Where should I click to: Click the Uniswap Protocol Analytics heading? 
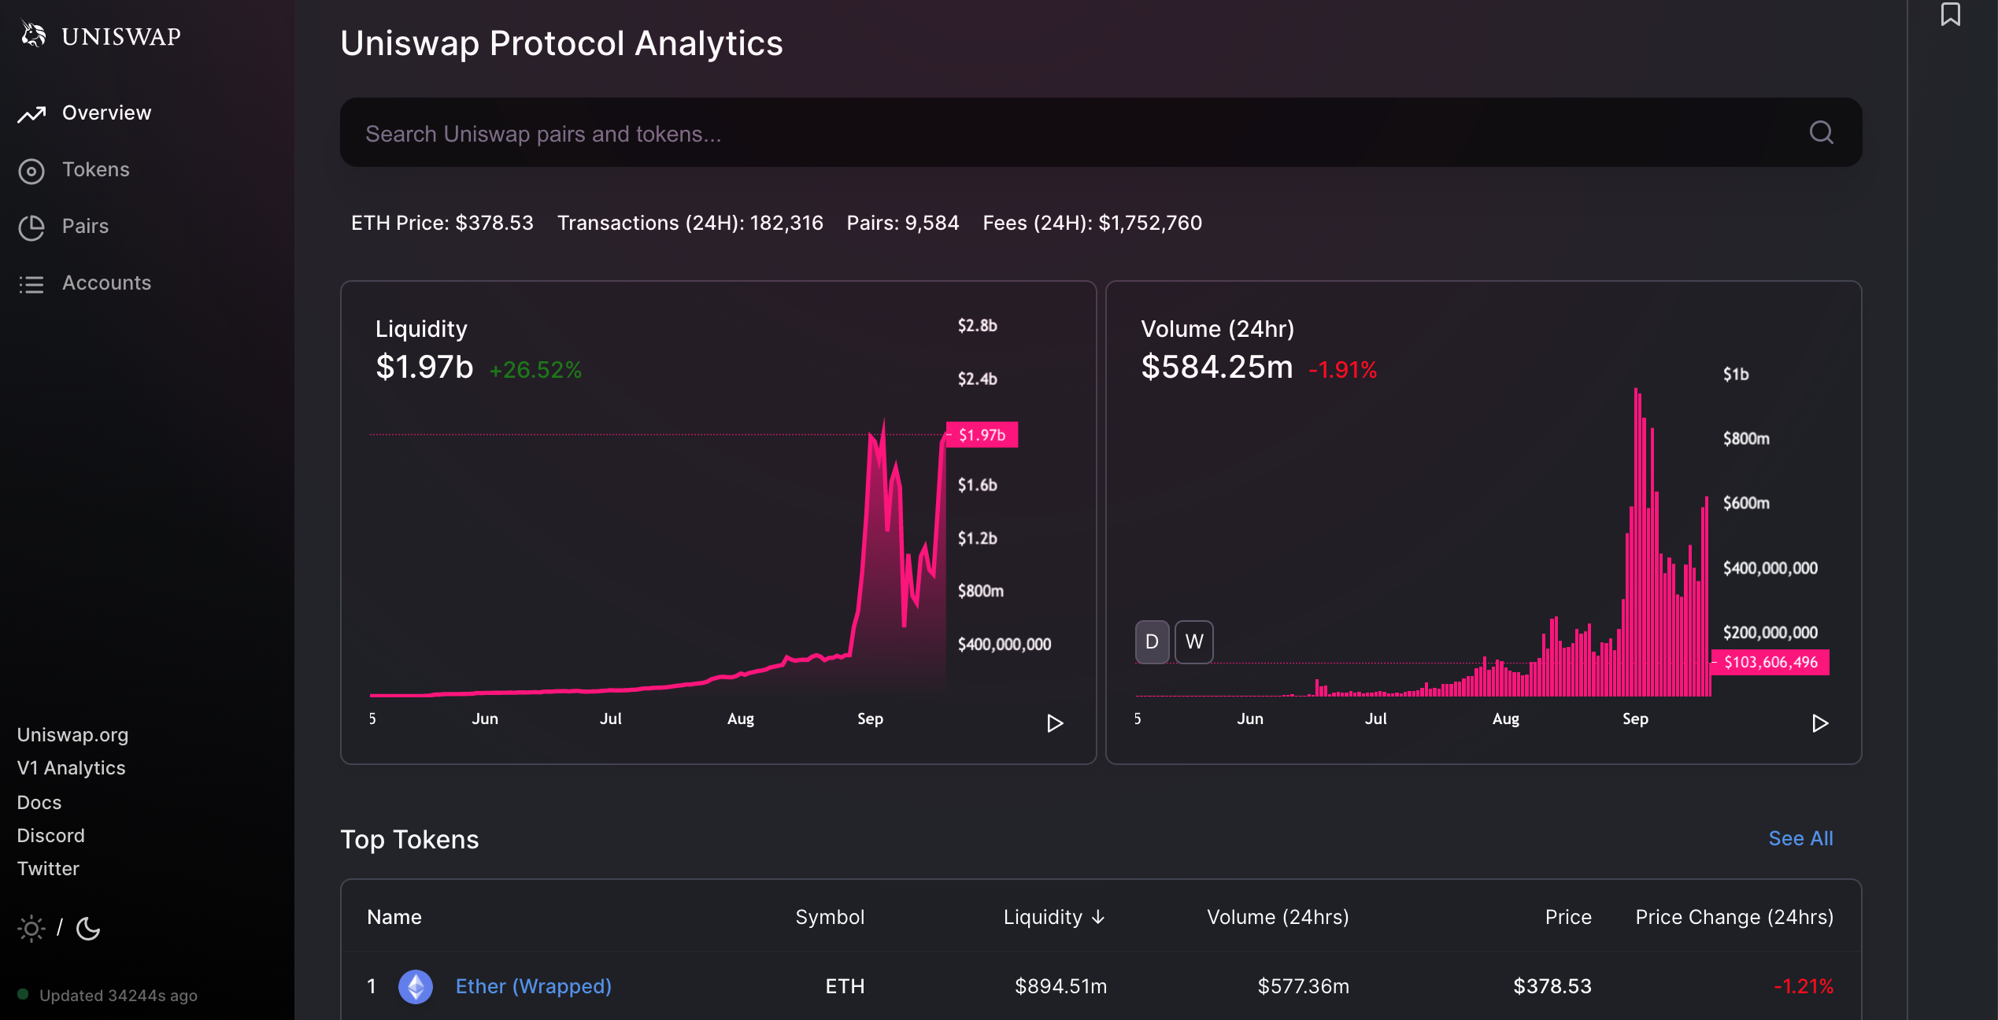click(561, 43)
